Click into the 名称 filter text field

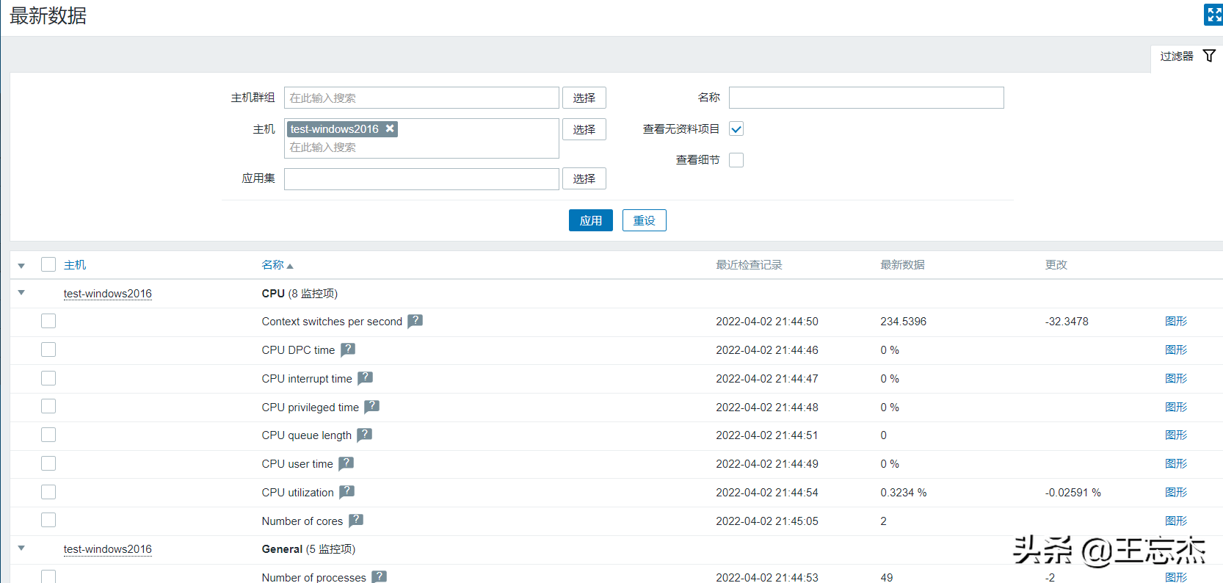865,98
